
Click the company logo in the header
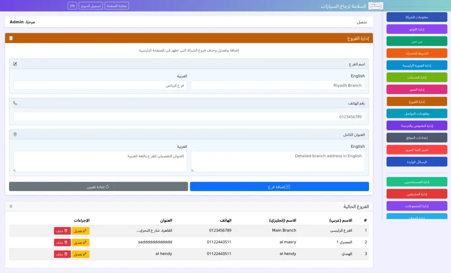coord(376,6)
